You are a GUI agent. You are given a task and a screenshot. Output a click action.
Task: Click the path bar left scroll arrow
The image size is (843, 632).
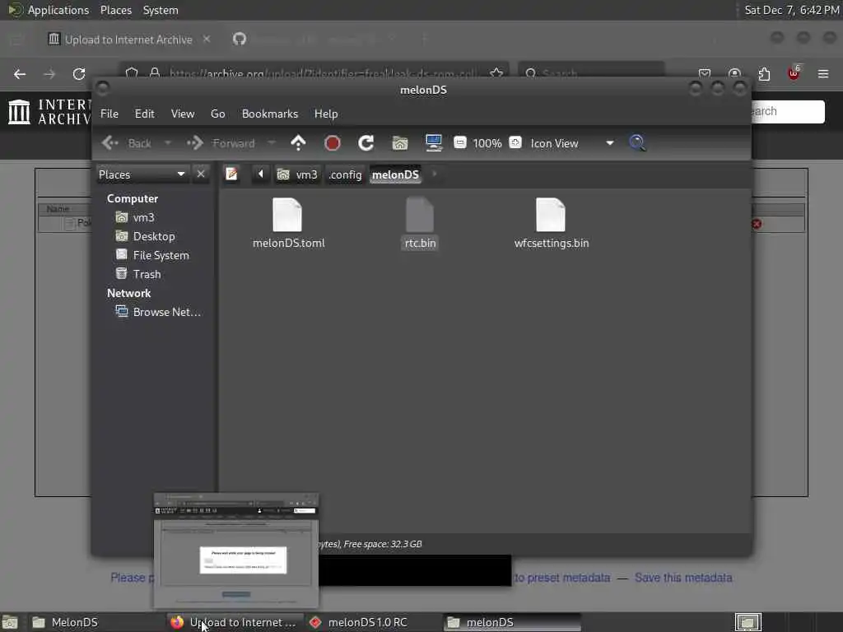261,174
